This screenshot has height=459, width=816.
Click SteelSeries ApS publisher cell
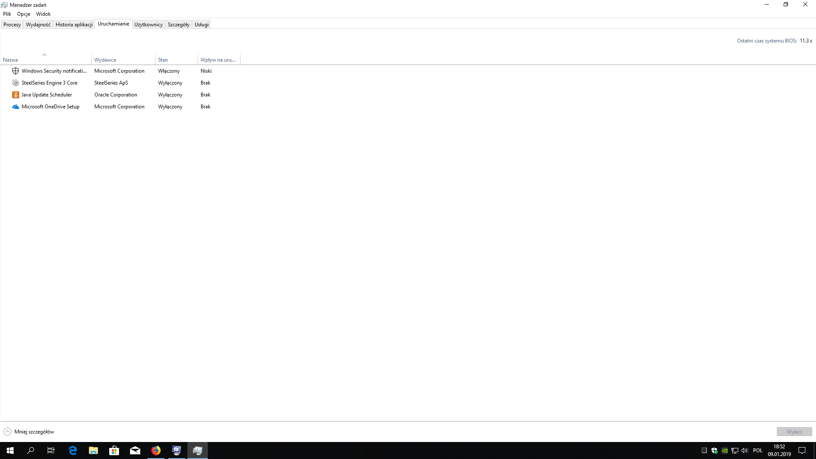click(x=111, y=83)
